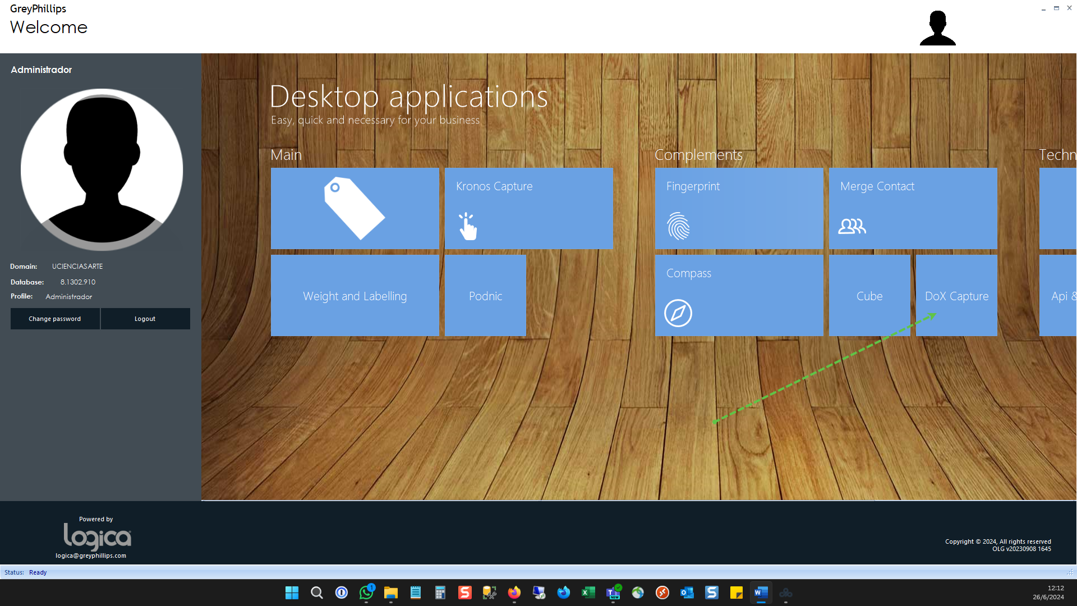
Task: Launch the Merge Contact tile
Action: (913, 208)
